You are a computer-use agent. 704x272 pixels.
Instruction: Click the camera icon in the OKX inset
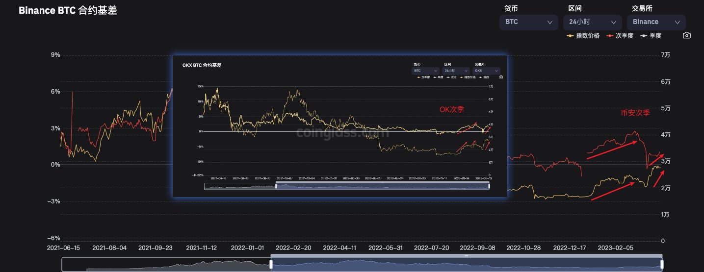[x=501, y=77]
